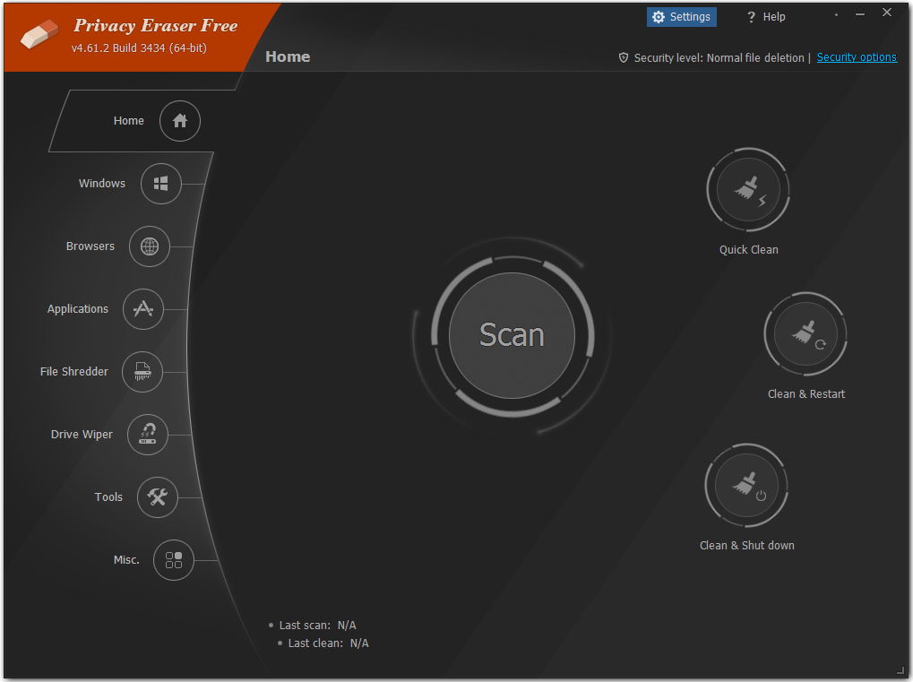913x682 pixels.
Task: Open the Drive Wiper icon
Action: pos(148,435)
